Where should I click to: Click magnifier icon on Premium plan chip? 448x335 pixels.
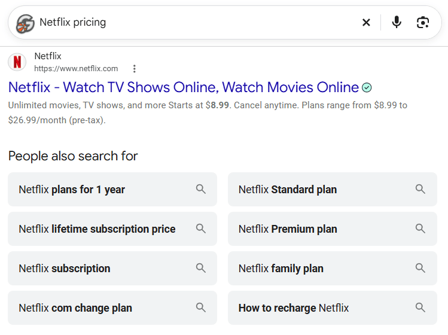pos(420,229)
